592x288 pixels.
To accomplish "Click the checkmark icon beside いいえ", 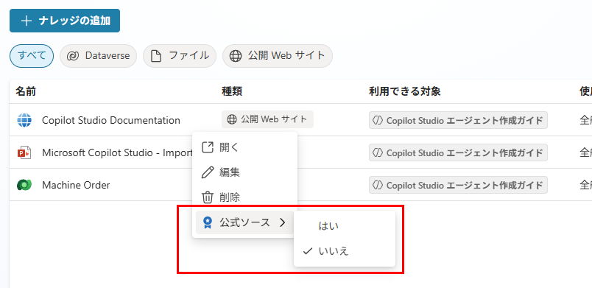I will click(308, 251).
